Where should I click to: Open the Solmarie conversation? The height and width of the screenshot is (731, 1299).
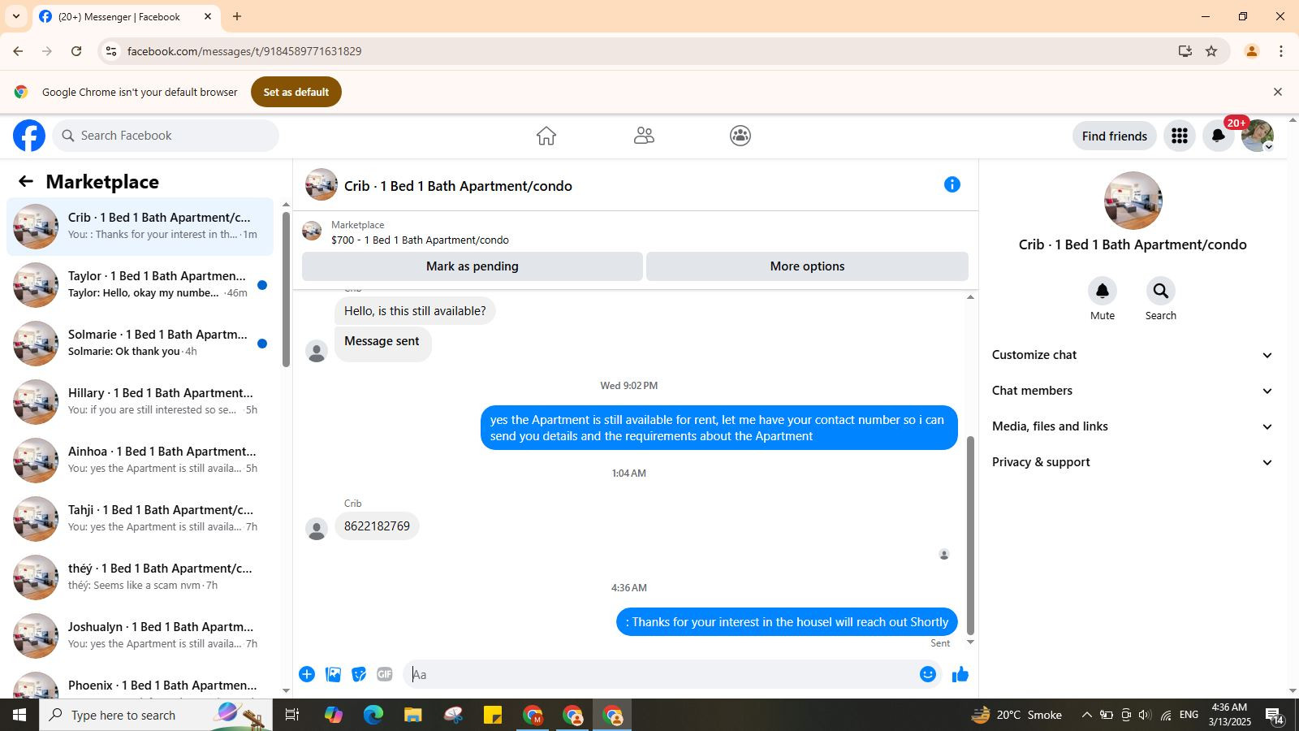(x=140, y=344)
